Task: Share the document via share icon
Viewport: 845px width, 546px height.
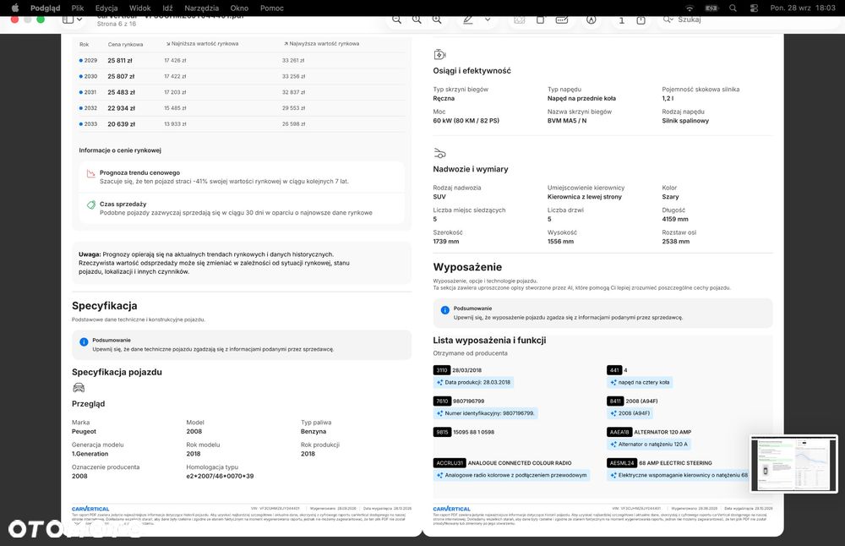Action: coord(641,20)
